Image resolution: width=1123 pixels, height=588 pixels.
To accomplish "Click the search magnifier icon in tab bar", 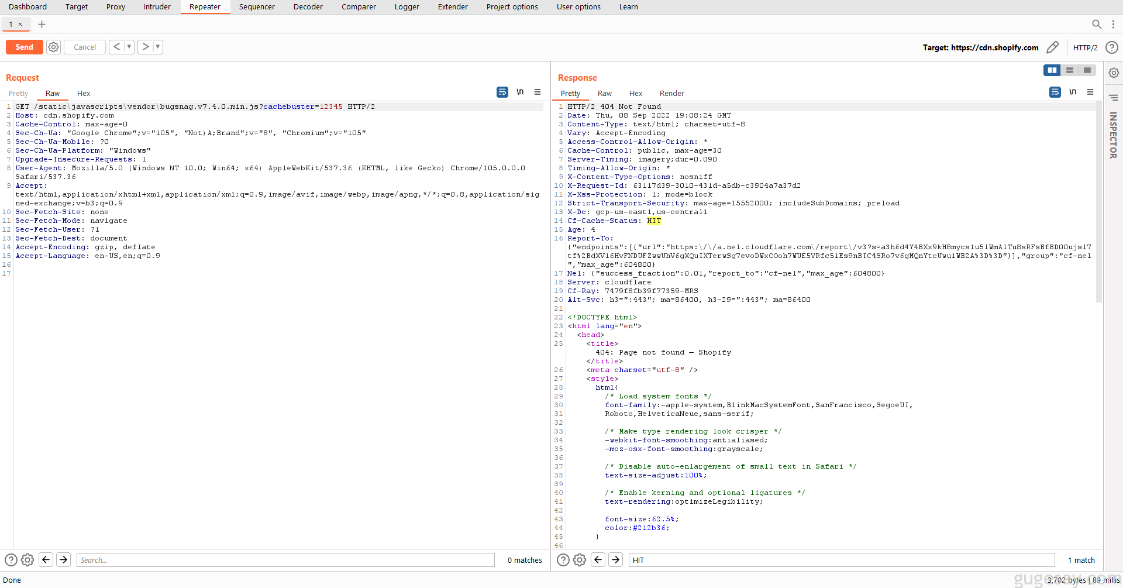I will pos(1097,24).
